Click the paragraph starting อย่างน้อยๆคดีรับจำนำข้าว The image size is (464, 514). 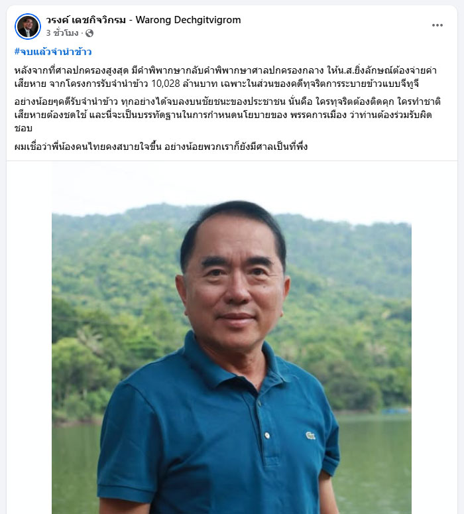click(x=227, y=115)
